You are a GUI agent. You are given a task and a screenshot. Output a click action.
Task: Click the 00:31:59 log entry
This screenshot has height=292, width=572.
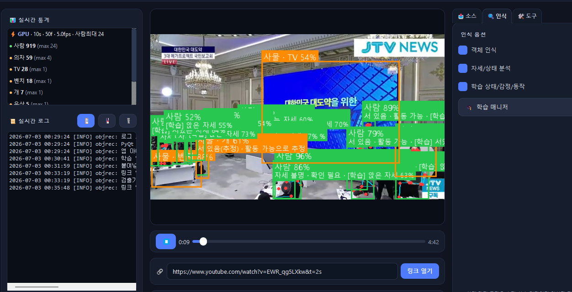72,166
